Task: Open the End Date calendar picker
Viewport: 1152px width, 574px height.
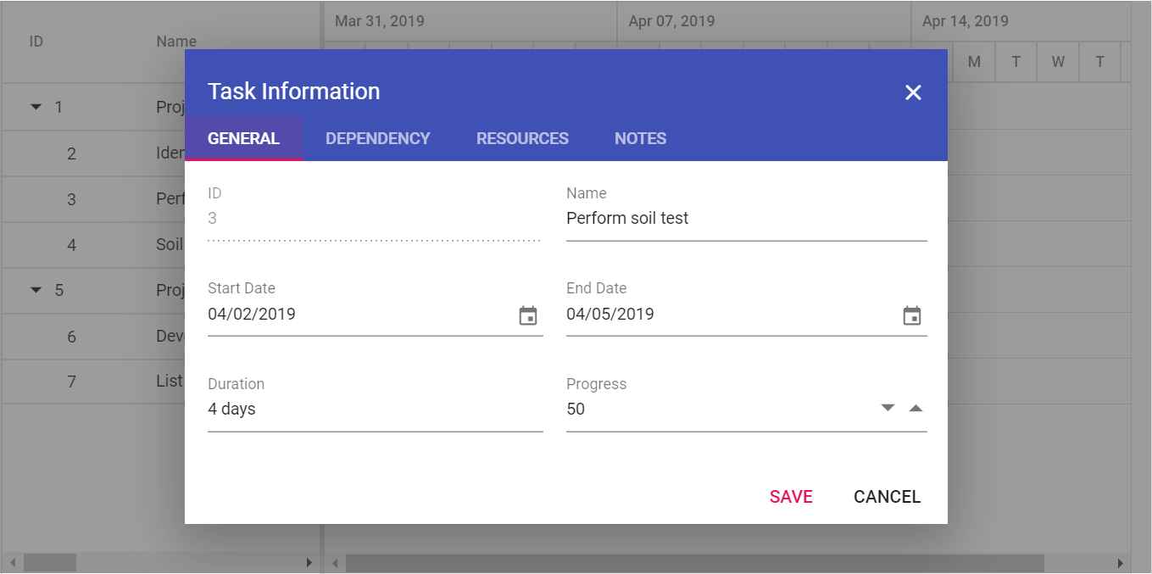Action: pyautogui.click(x=912, y=315)
